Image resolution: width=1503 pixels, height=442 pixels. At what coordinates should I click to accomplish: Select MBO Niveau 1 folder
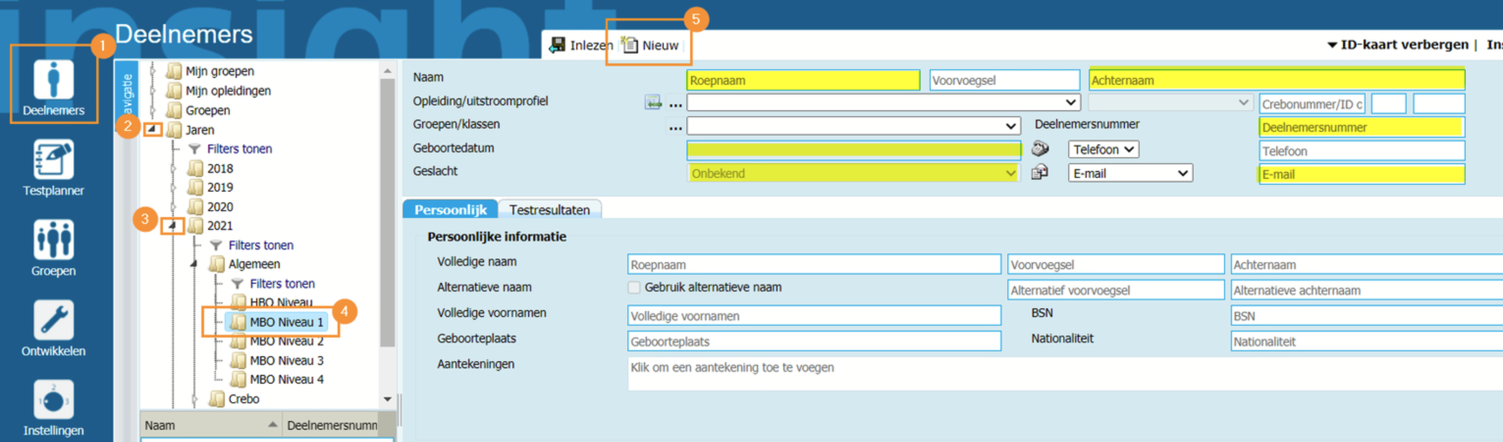(285, 322)
